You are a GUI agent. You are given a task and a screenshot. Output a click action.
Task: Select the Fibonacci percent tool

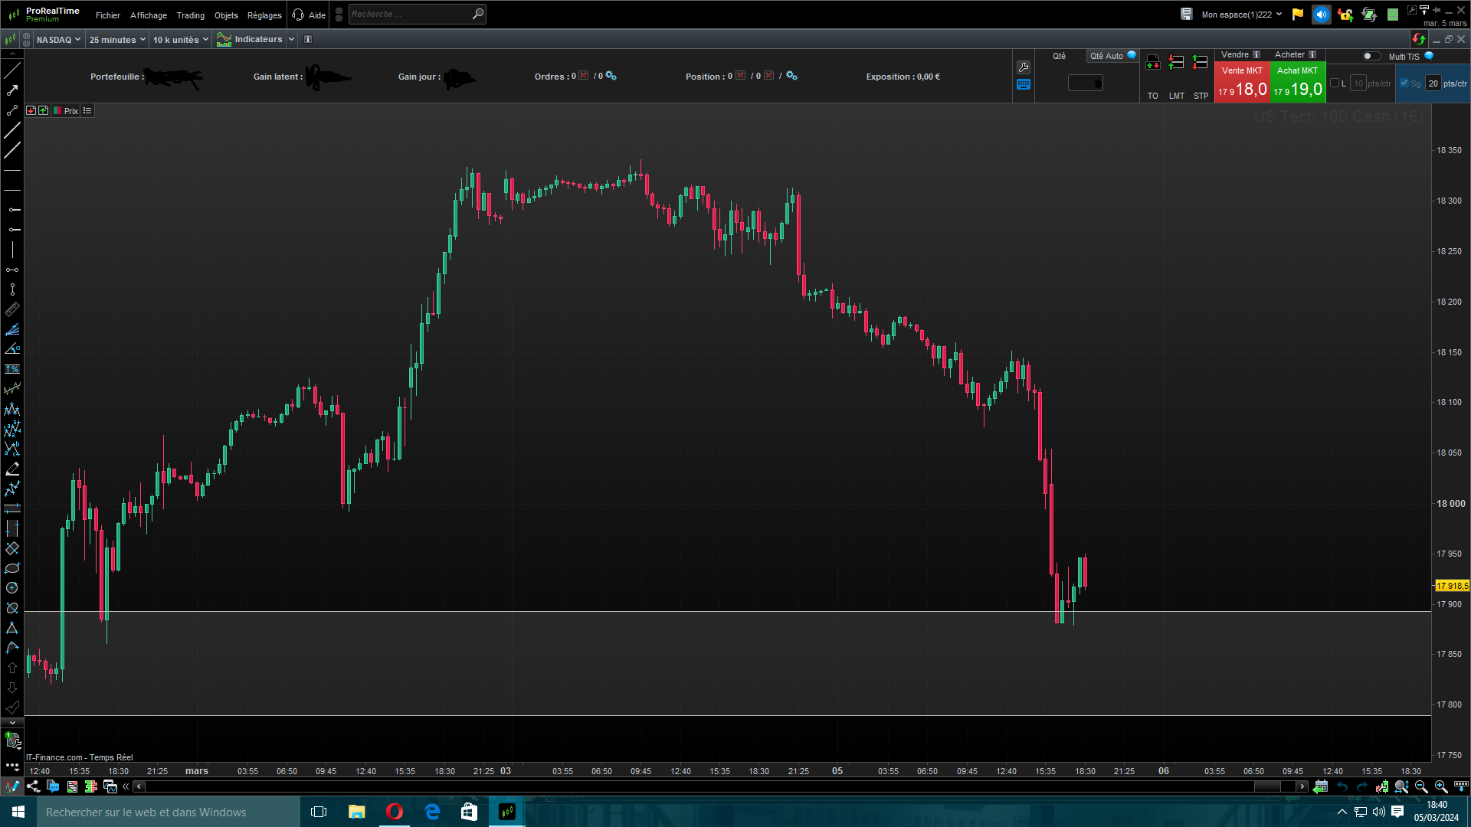tap(12, 369)
